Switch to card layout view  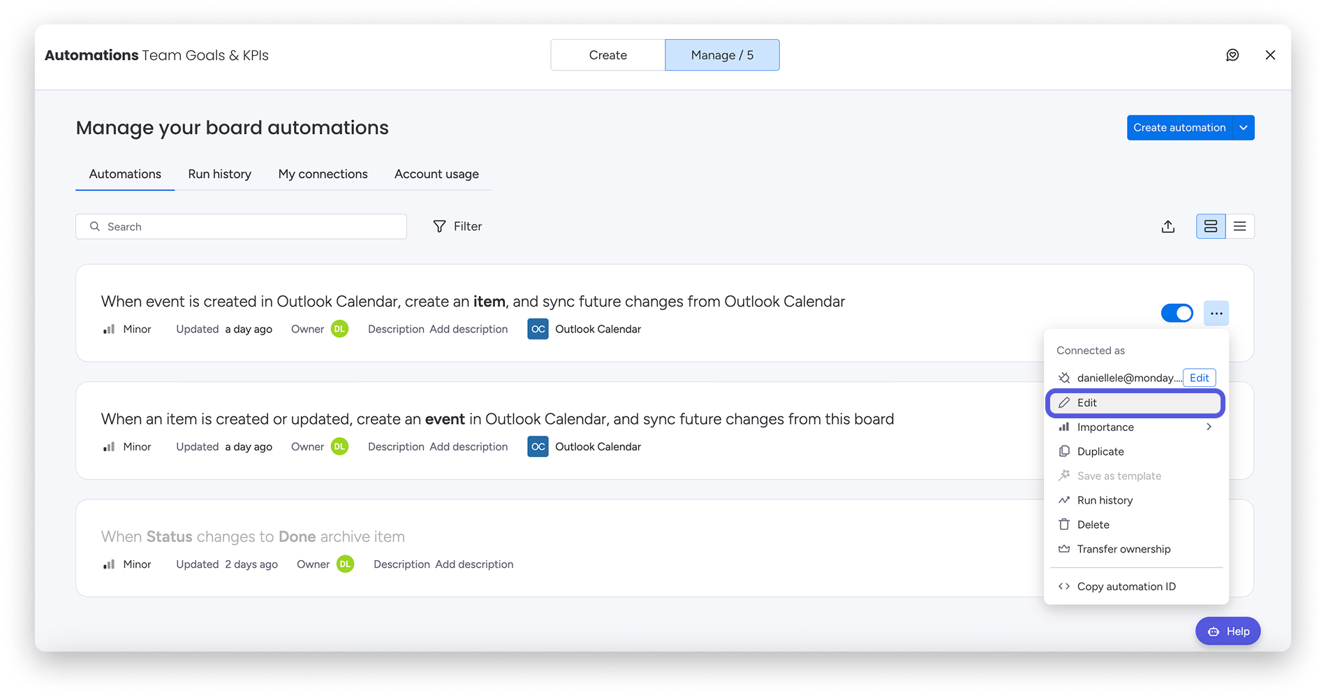pos(1211,226)
